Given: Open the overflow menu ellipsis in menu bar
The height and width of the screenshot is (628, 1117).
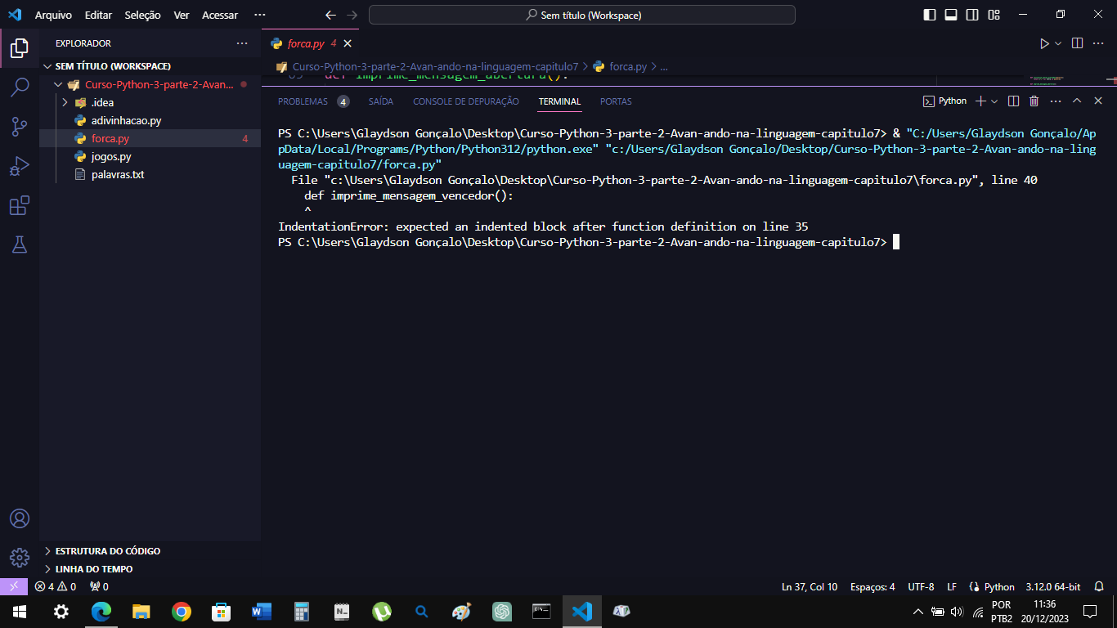Looking at the screenshot, I should (260, 15).
